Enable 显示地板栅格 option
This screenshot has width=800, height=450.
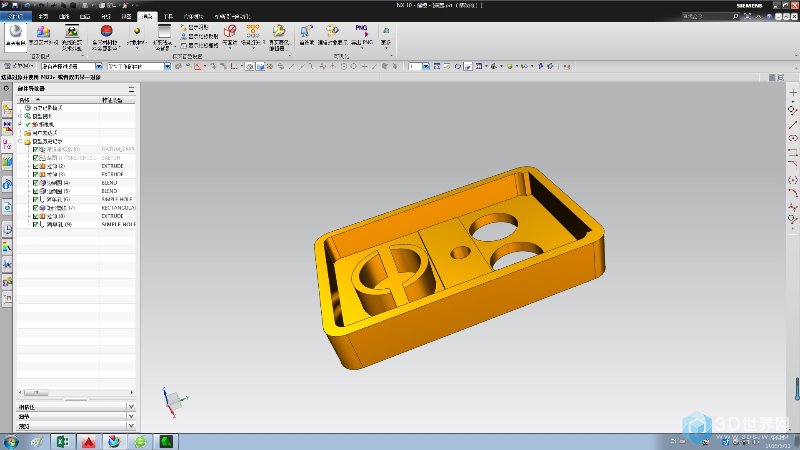[199, 45]
